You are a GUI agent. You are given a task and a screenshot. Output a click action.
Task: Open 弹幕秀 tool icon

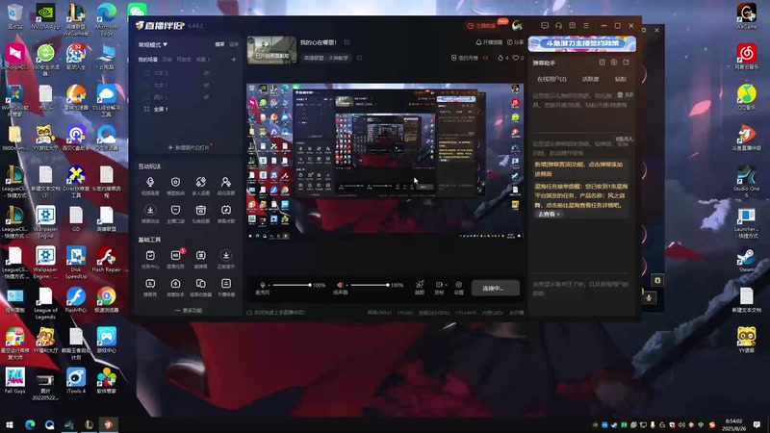150,284
